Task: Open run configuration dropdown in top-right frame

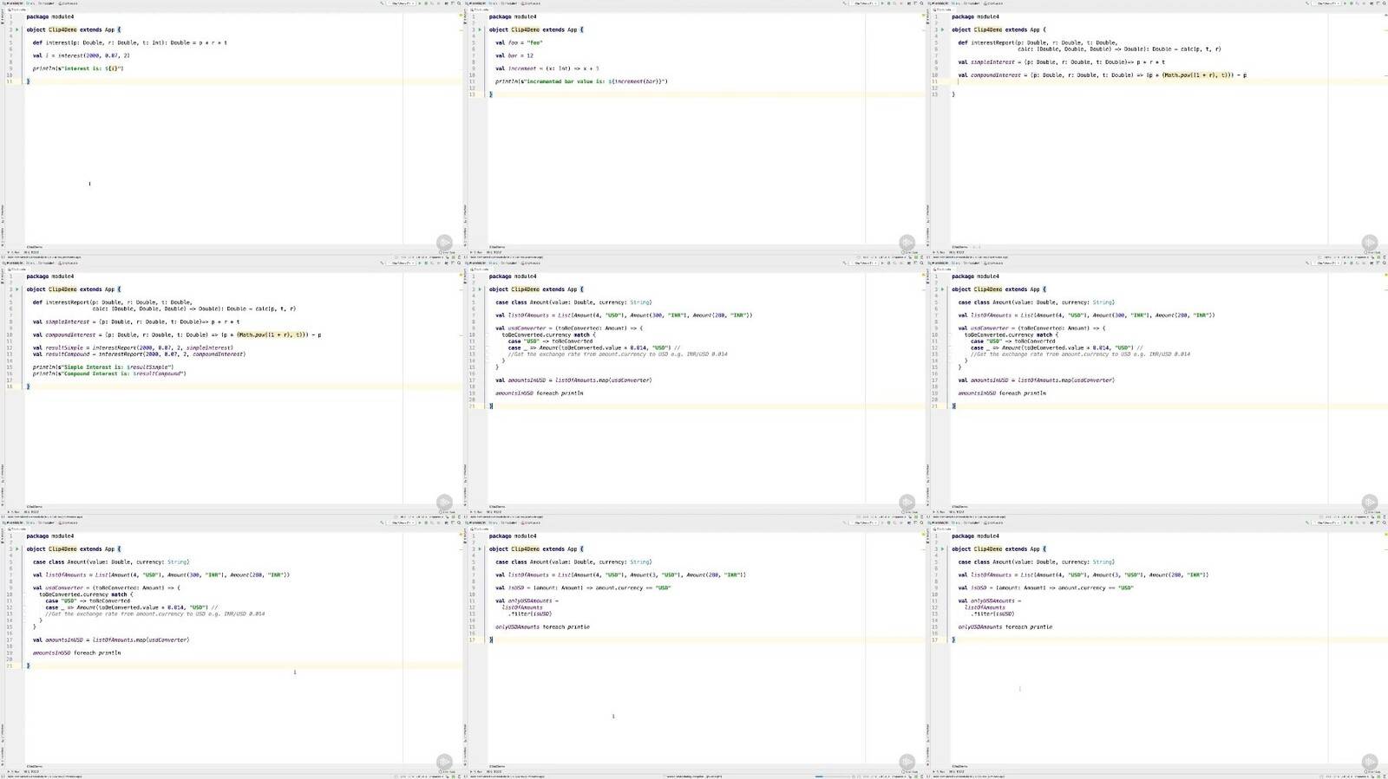Action: [x=1327, y=3]
